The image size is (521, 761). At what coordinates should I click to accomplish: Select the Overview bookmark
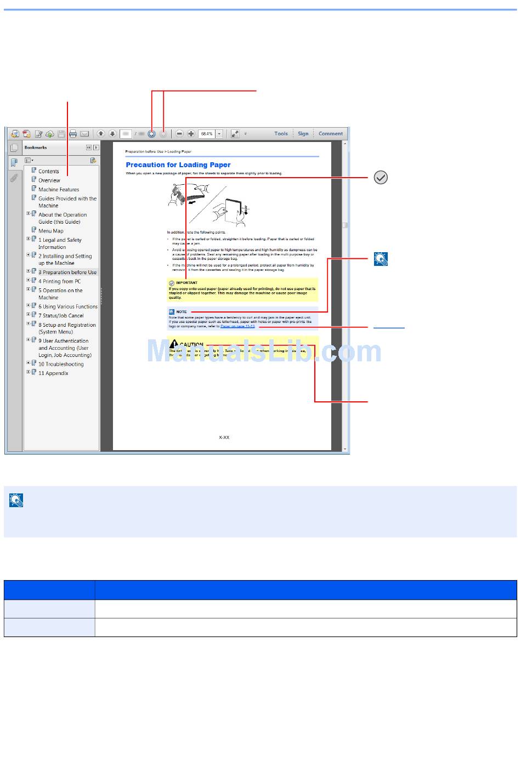(x=49, y=180)
